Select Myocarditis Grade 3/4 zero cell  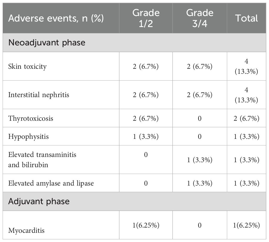(x=200, y=225)
